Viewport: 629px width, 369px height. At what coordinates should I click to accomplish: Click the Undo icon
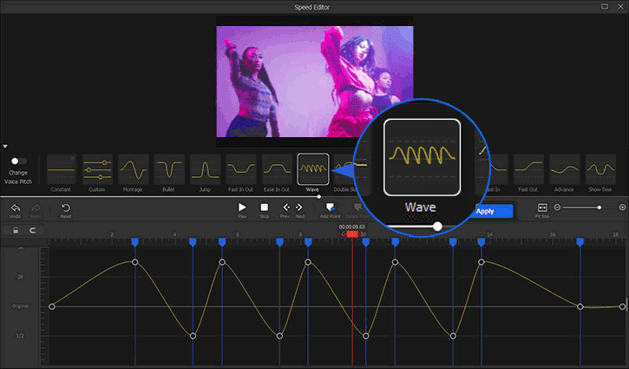coord(15,208)
